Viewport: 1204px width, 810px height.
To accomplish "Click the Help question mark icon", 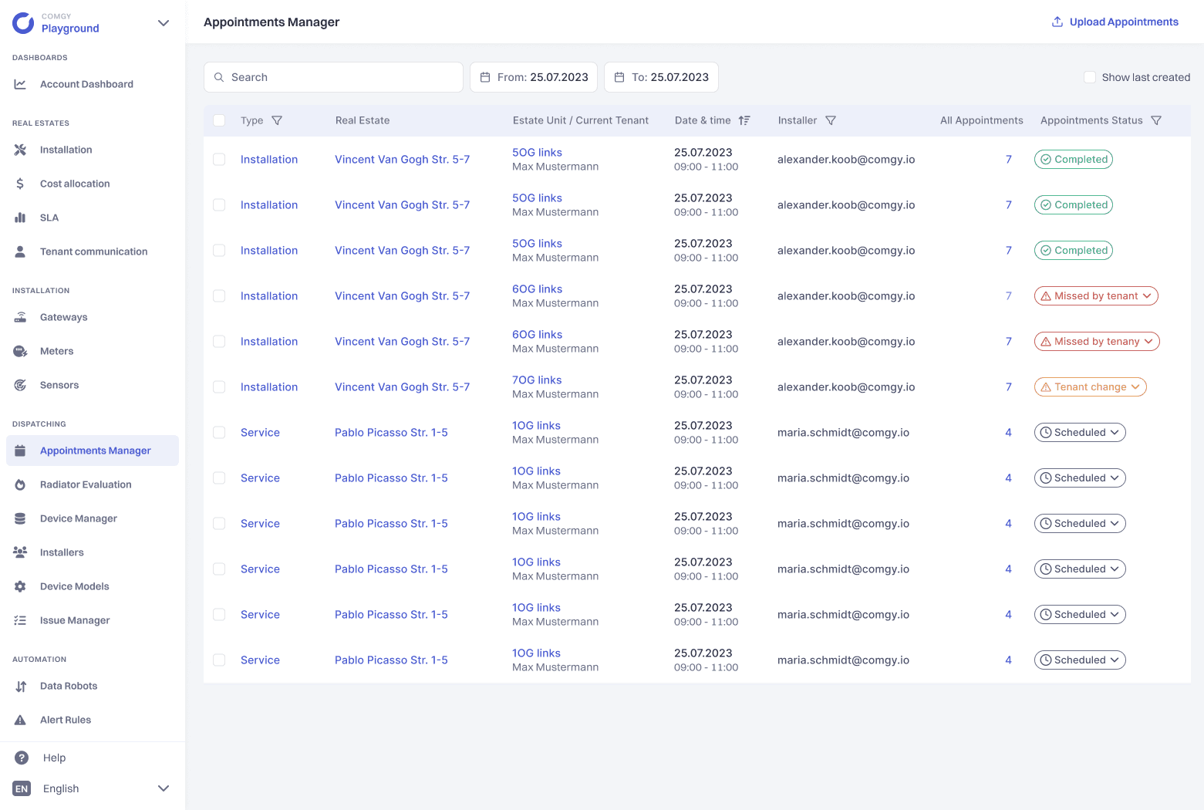I will [22, 758].
